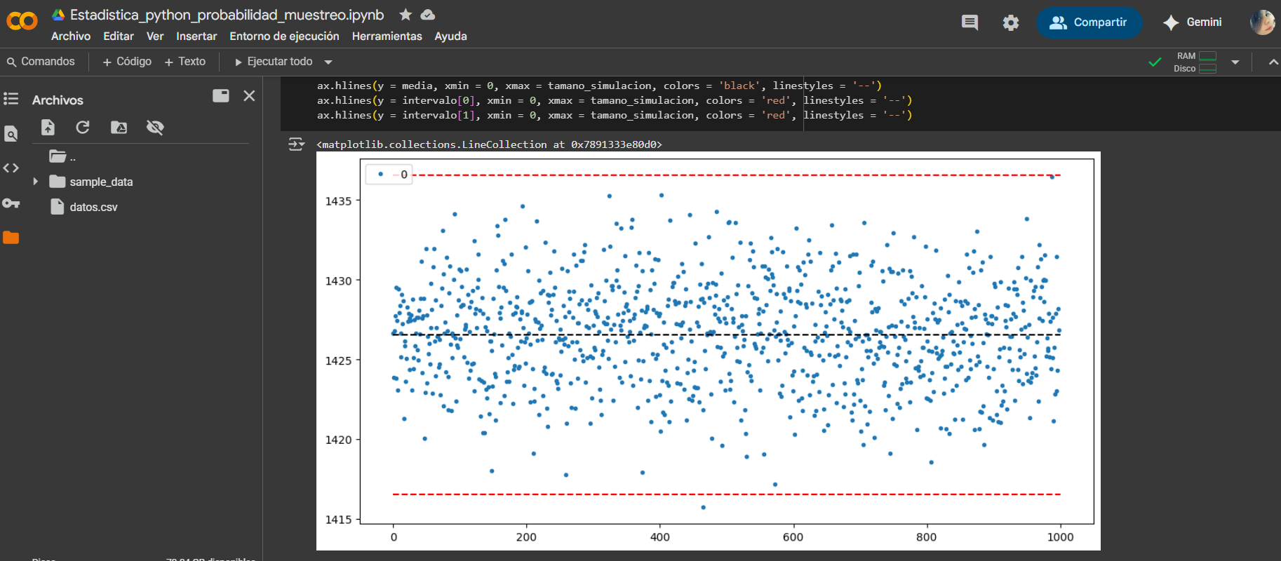
Task: Go to the parent folder
Action: pyautogui.click(x=62, y=156)
